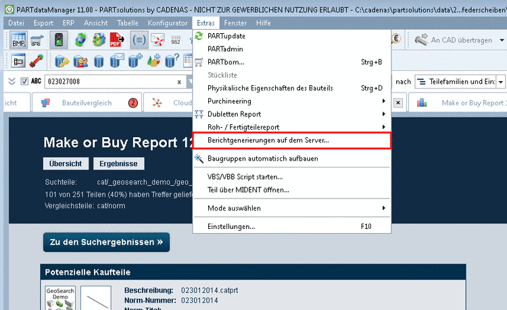Switch to the Make or Buy Report tab

coord(458,103)
